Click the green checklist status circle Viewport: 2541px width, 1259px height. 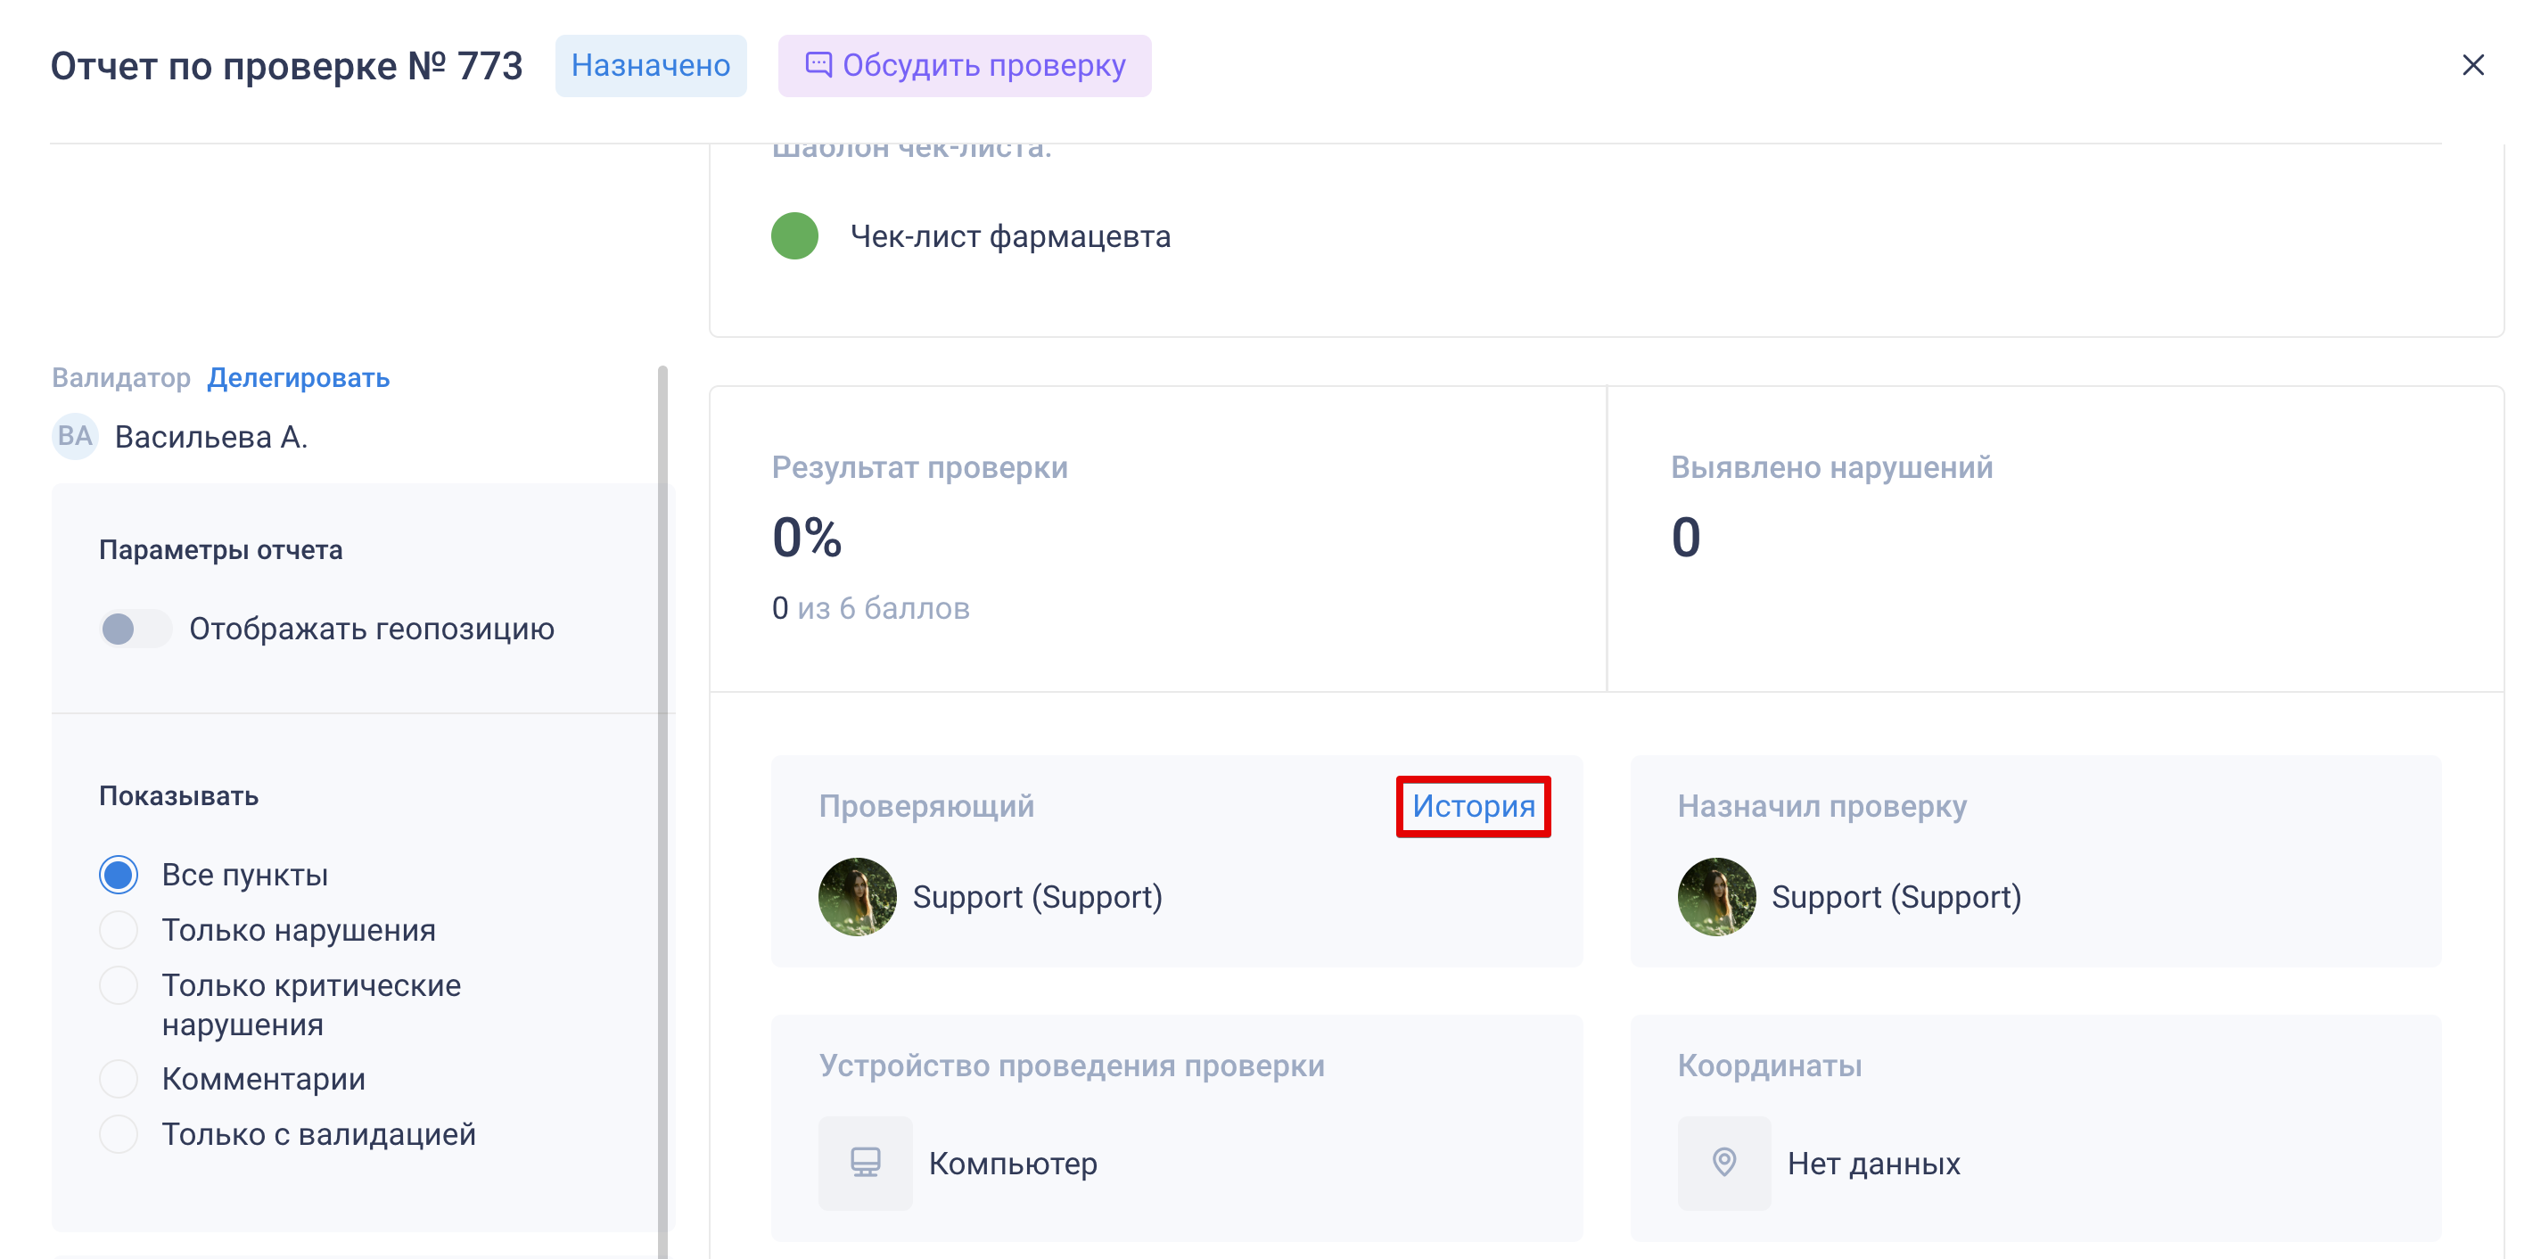tap(794, 235)
